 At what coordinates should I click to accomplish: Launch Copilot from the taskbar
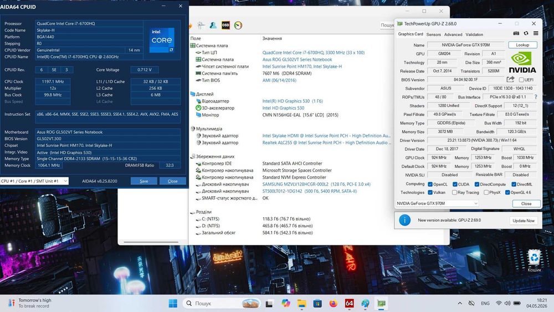point(285,303)
